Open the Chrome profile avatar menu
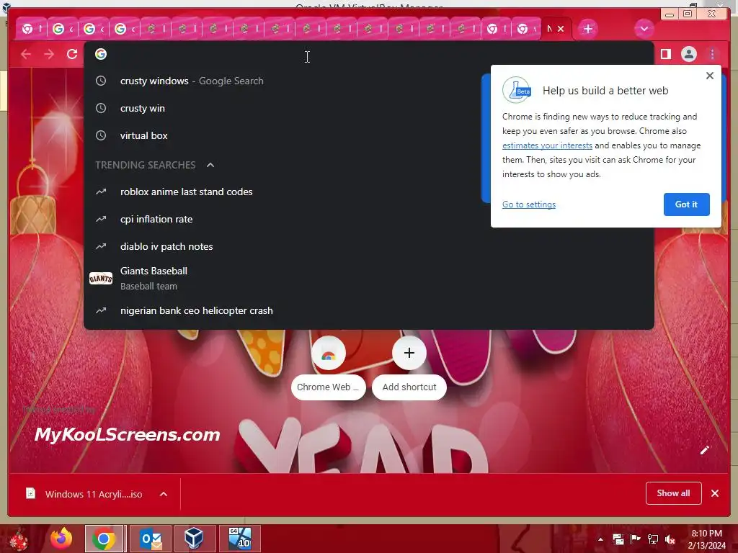Screen dimensions: 738x553 (688, 54)
